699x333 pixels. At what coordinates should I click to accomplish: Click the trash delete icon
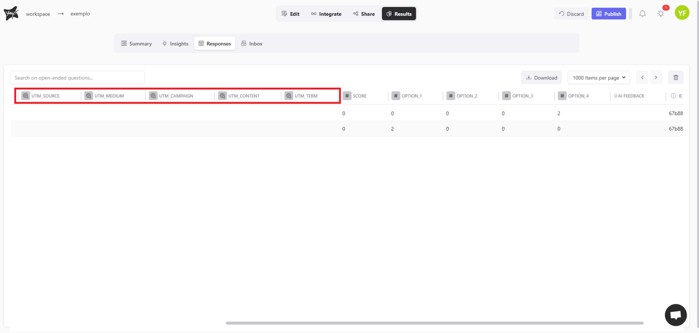(675, 77)
